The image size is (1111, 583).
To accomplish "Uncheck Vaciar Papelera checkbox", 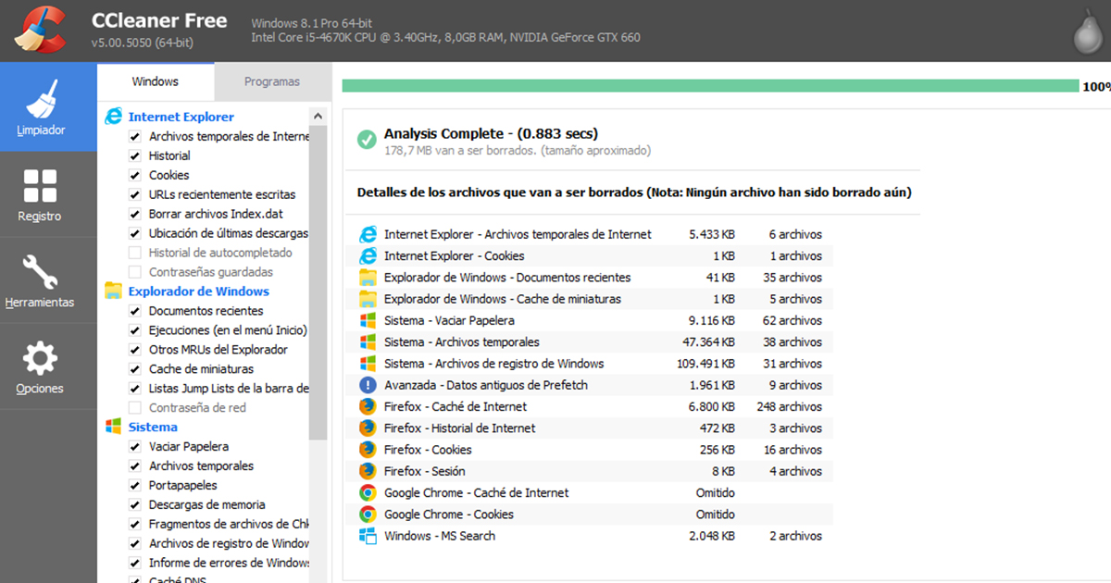I will (x=134, y=446).
